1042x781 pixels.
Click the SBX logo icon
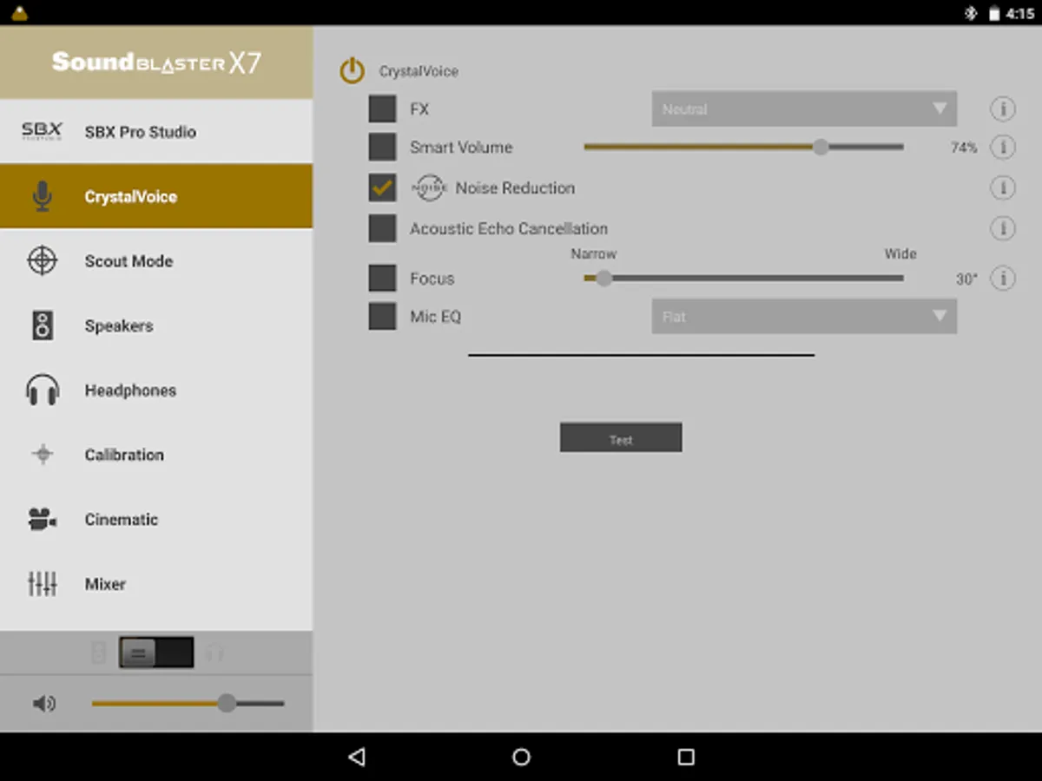coord(42,132)
